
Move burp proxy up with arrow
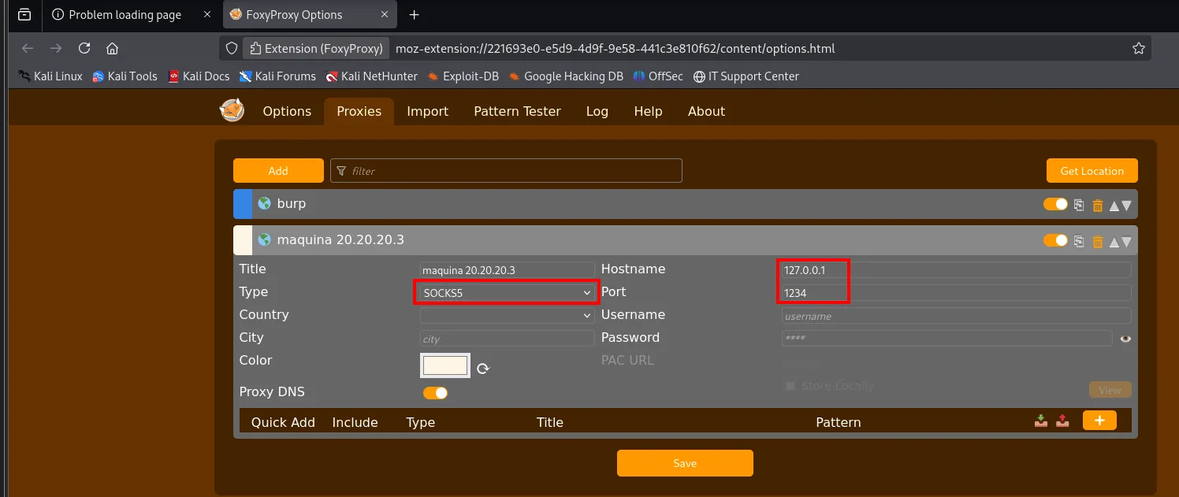1114,206
